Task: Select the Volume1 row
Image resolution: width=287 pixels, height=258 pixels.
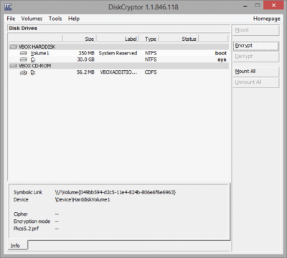Action: coord(118,53)
